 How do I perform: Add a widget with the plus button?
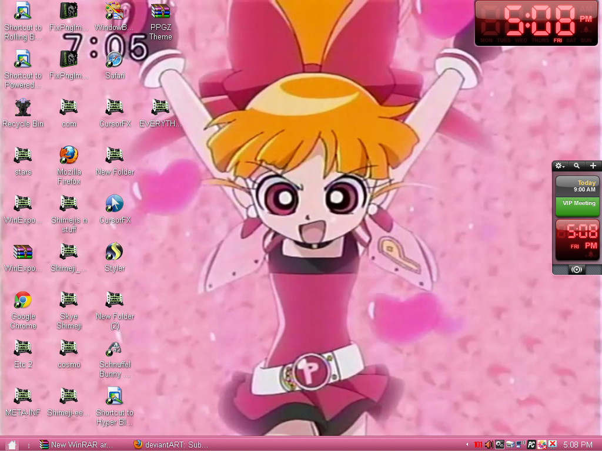coord(593,166)
